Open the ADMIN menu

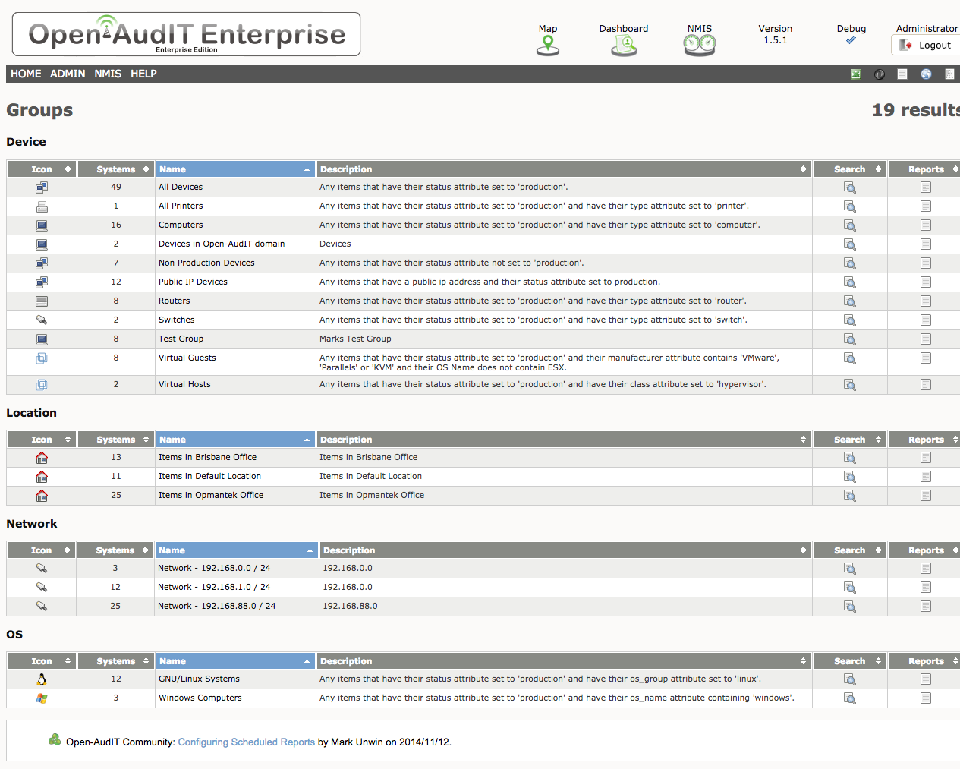(x=68, y=74)
